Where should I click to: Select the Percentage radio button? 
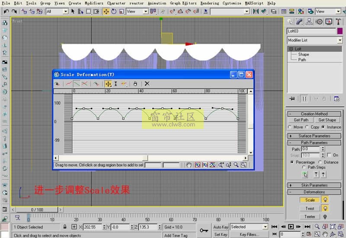coord(292,162)
